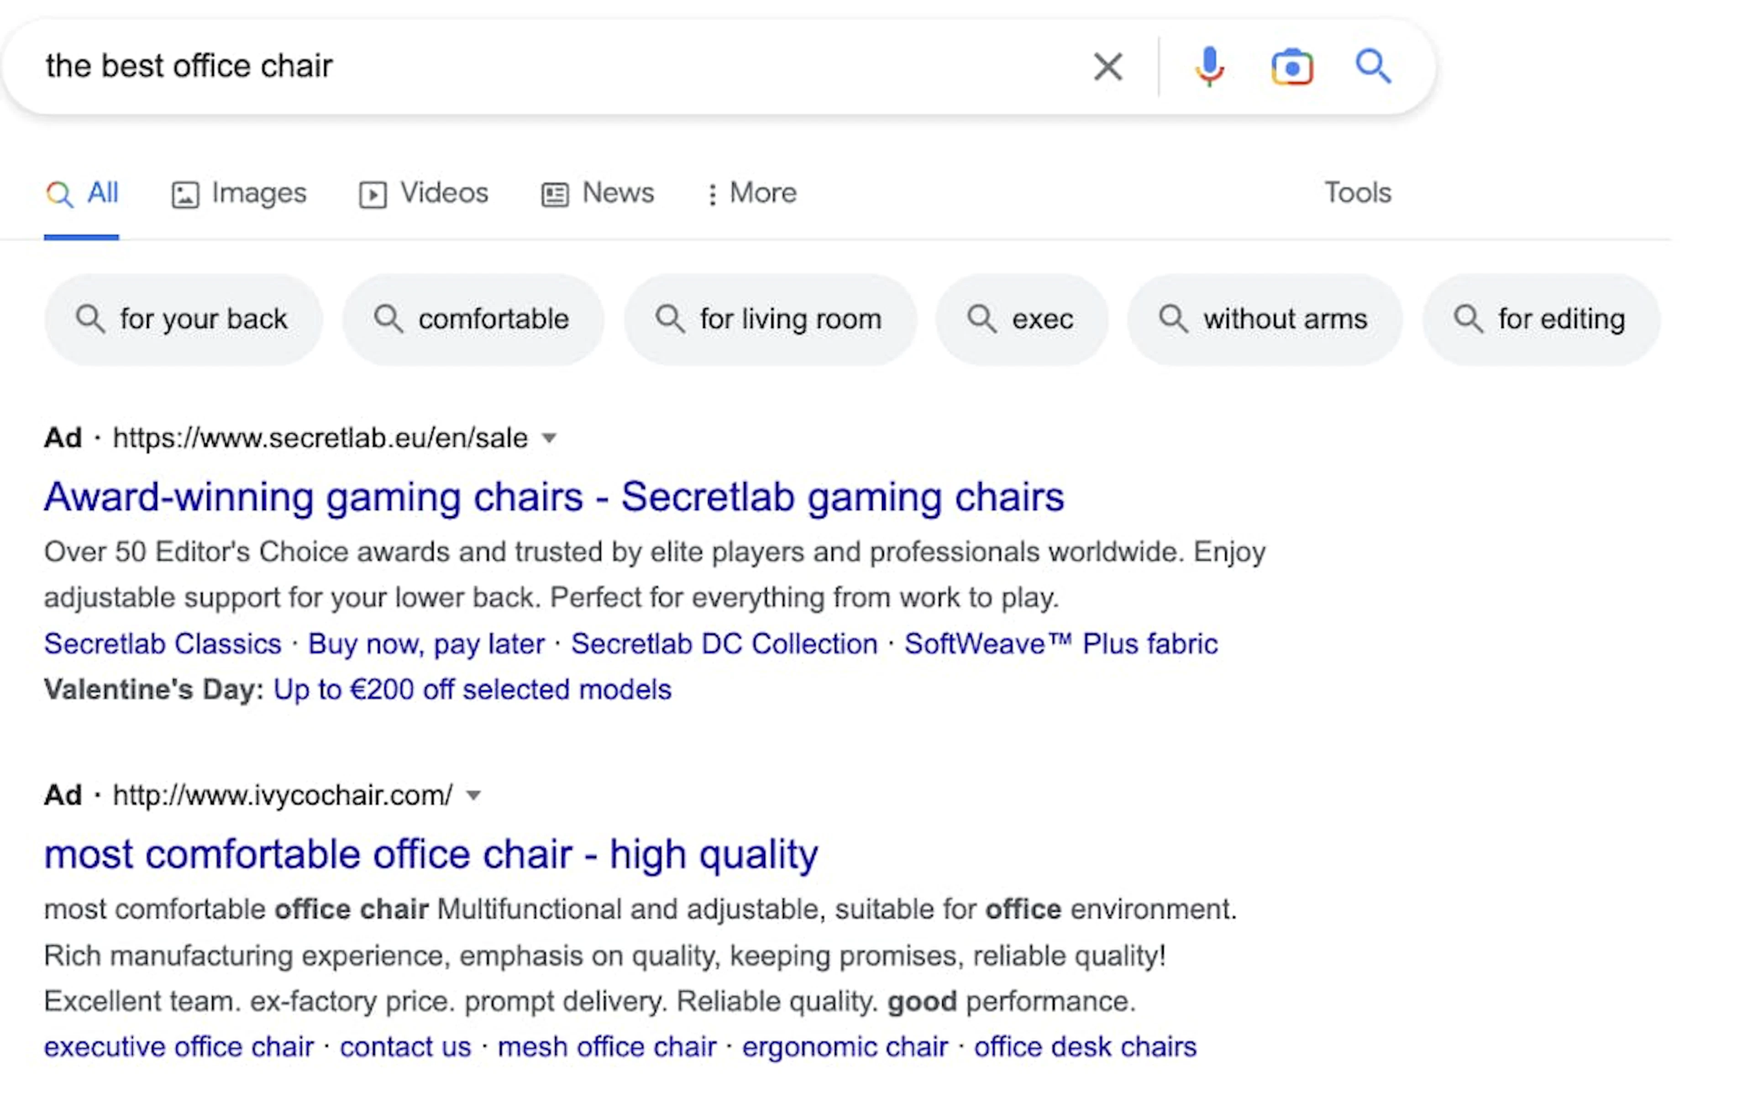Follow the 'ergonomic chair' sitelink

click(x=845, y=1048)
